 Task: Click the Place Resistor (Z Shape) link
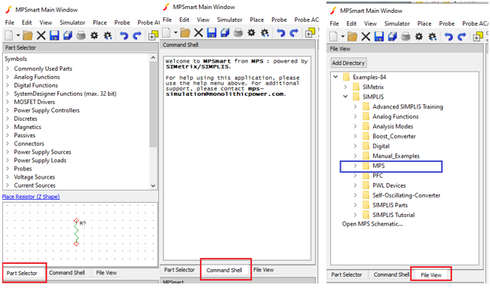coord(31,197)
